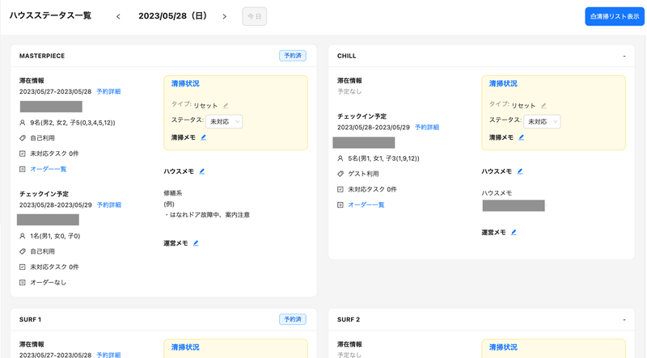Viewport: 647px width, 358px height.
Task: Click オーダーなし text
Action: click(x=49, y=283)
